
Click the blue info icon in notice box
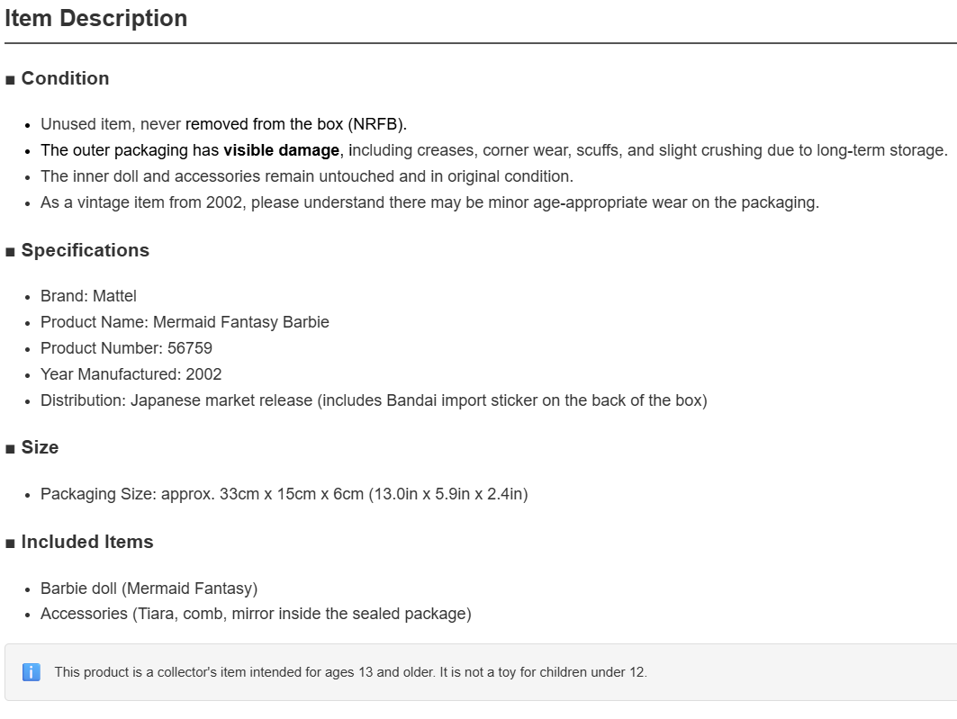pyautogui.click(x=32, y=672)
